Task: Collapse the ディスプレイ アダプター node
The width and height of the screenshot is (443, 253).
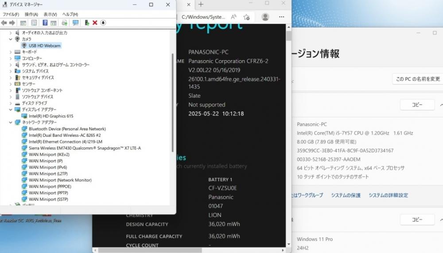Action: point(11,109)
